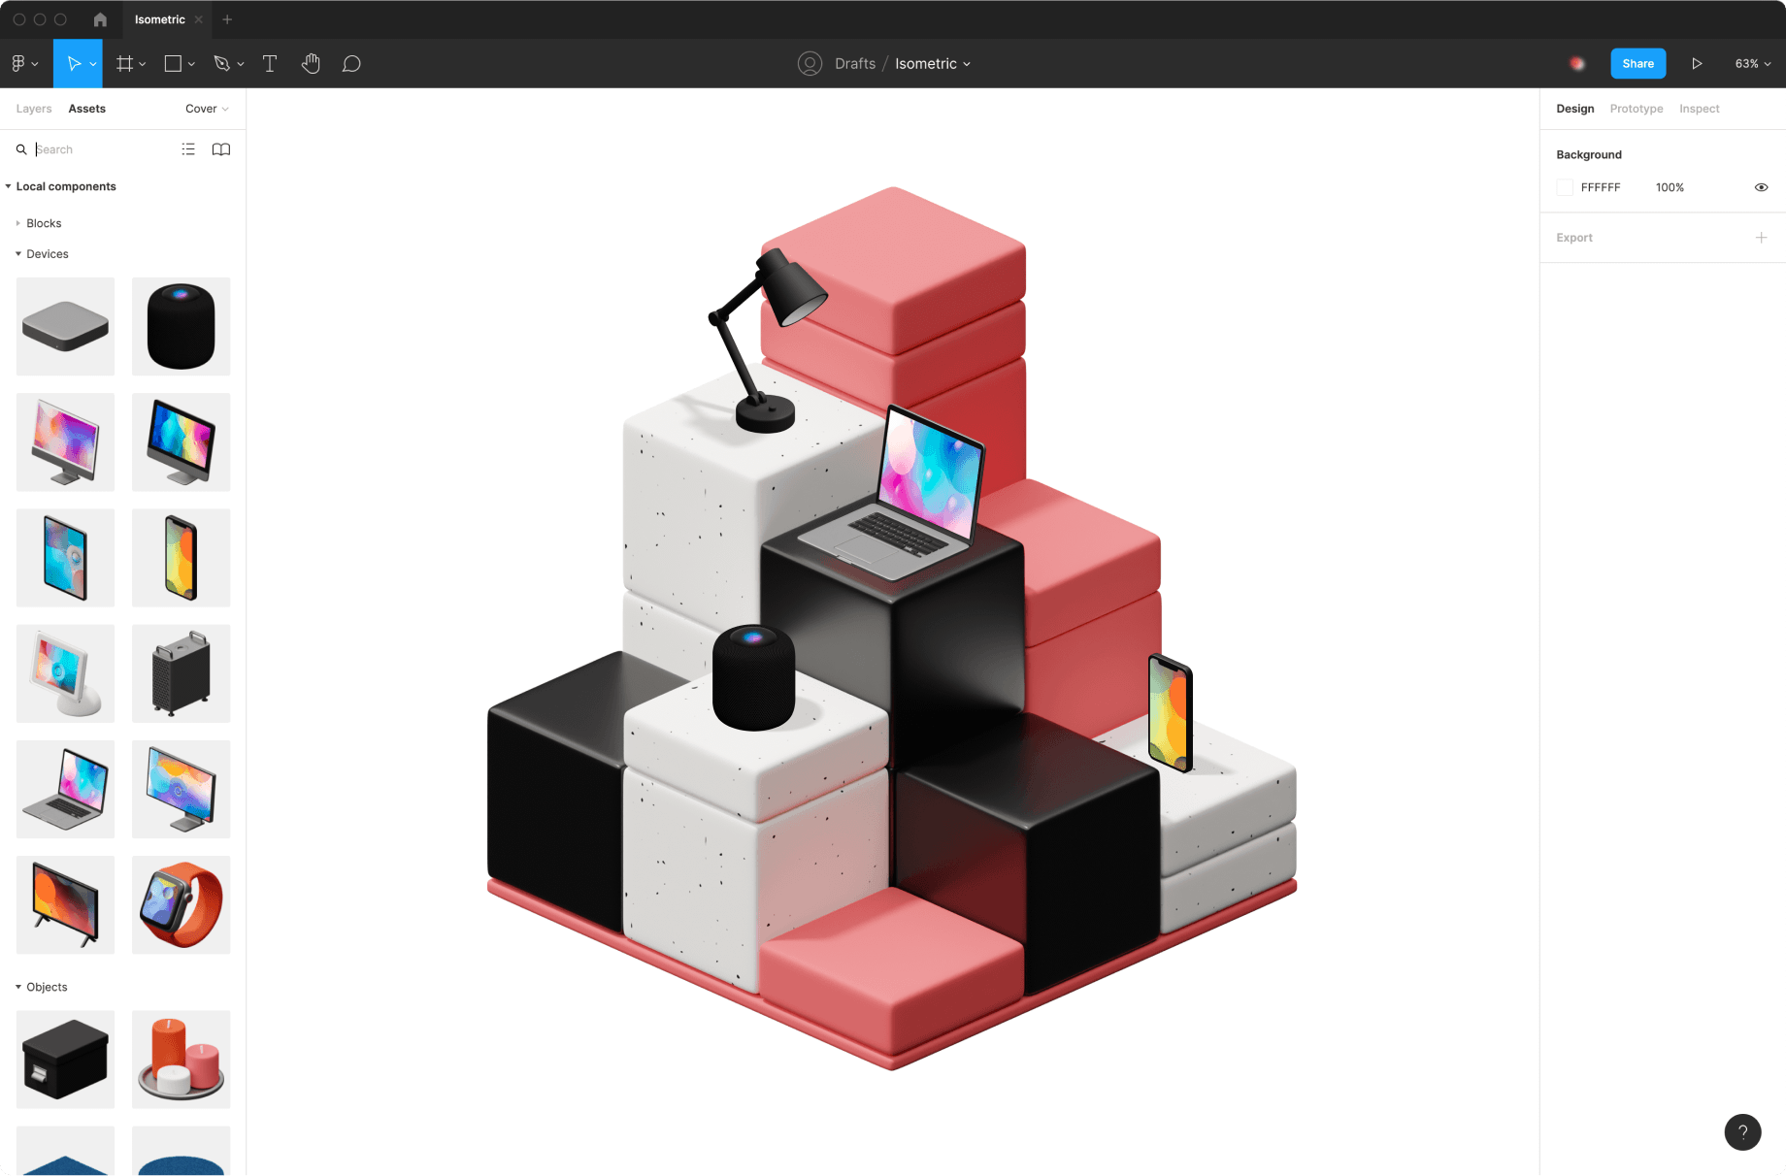Collapse the Devices component group

[18, 254]
